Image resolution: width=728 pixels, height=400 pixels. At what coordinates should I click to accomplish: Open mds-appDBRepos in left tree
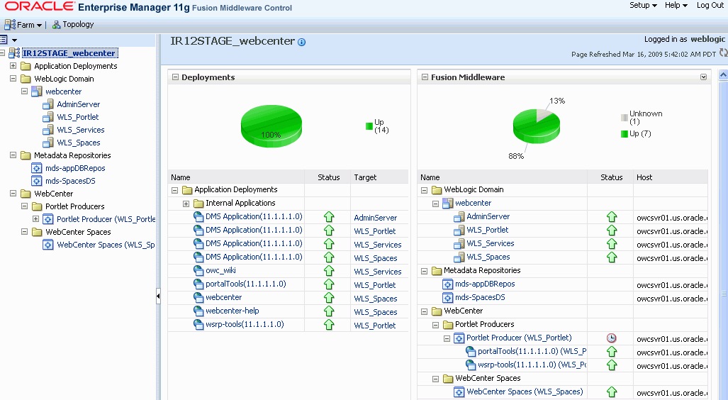pyautogui.click(x=75, y=168)
